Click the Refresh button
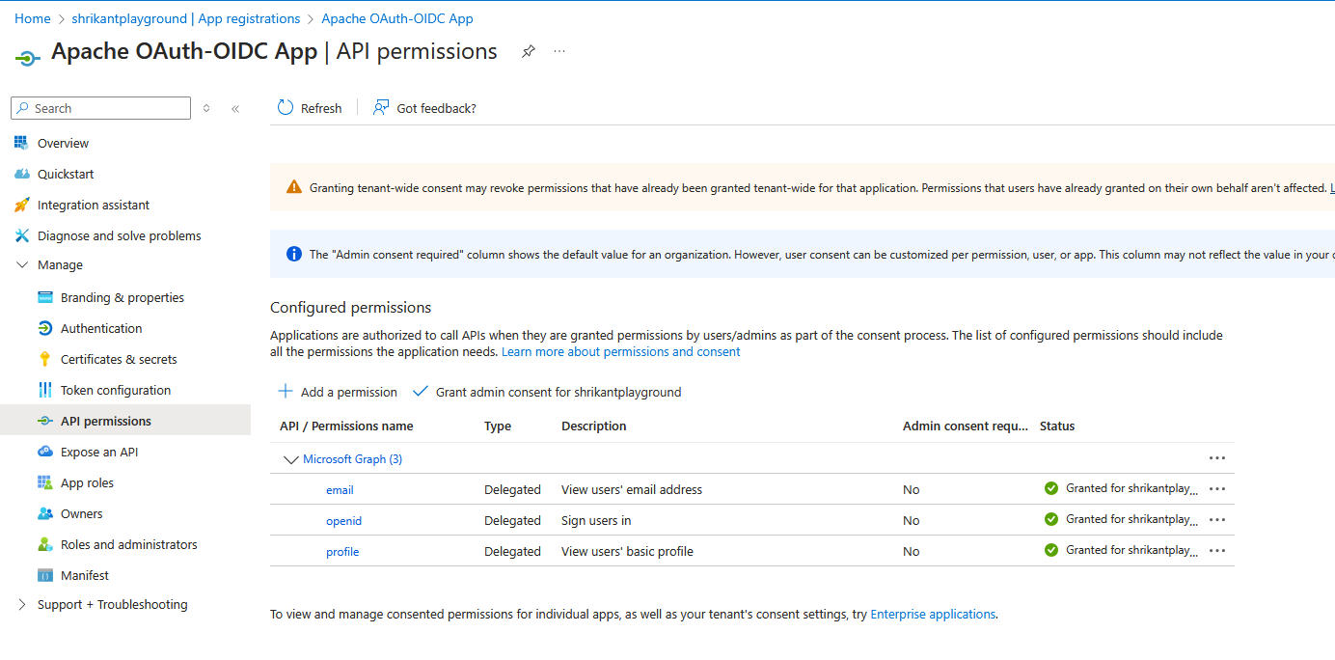The image size is (1335, 660). (310, 108)
